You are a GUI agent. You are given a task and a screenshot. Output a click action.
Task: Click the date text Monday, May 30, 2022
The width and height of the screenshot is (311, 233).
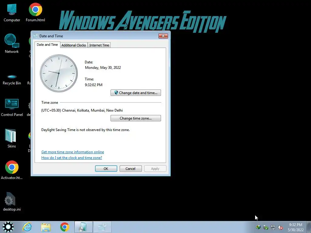tap(103, 68)
